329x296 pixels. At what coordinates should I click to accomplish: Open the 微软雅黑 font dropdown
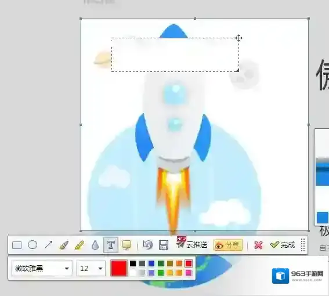click(x=42, y=268)
